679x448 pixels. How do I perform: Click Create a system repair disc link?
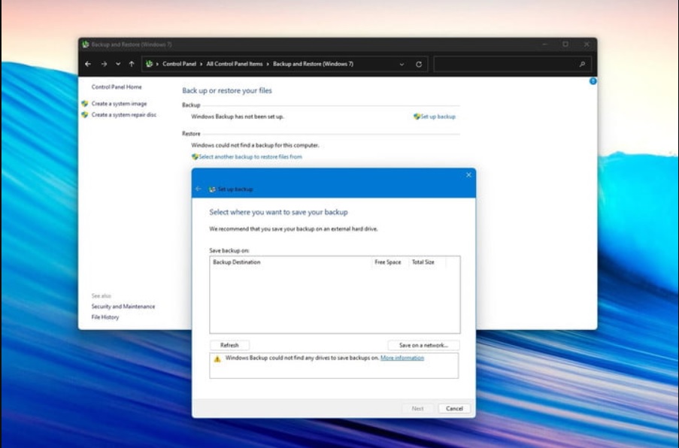coord(124,115)
